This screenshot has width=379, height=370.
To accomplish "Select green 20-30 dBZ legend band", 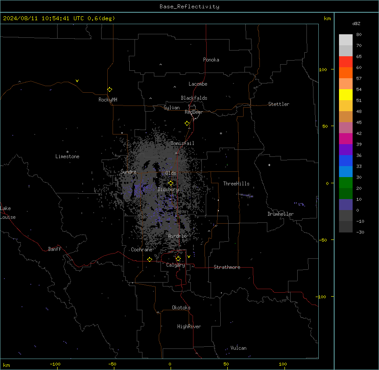I will click(x=346, y=183).
